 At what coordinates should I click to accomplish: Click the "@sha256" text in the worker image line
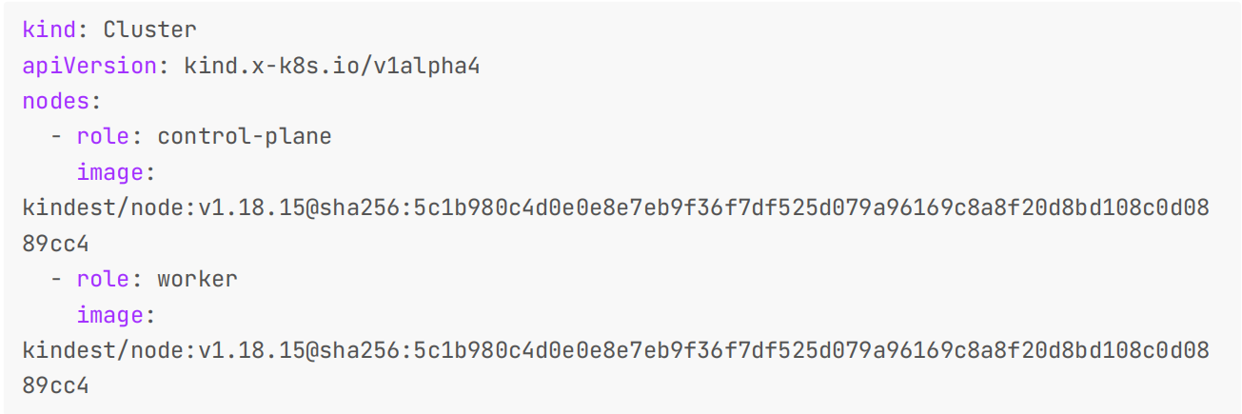tap(352, 351)
